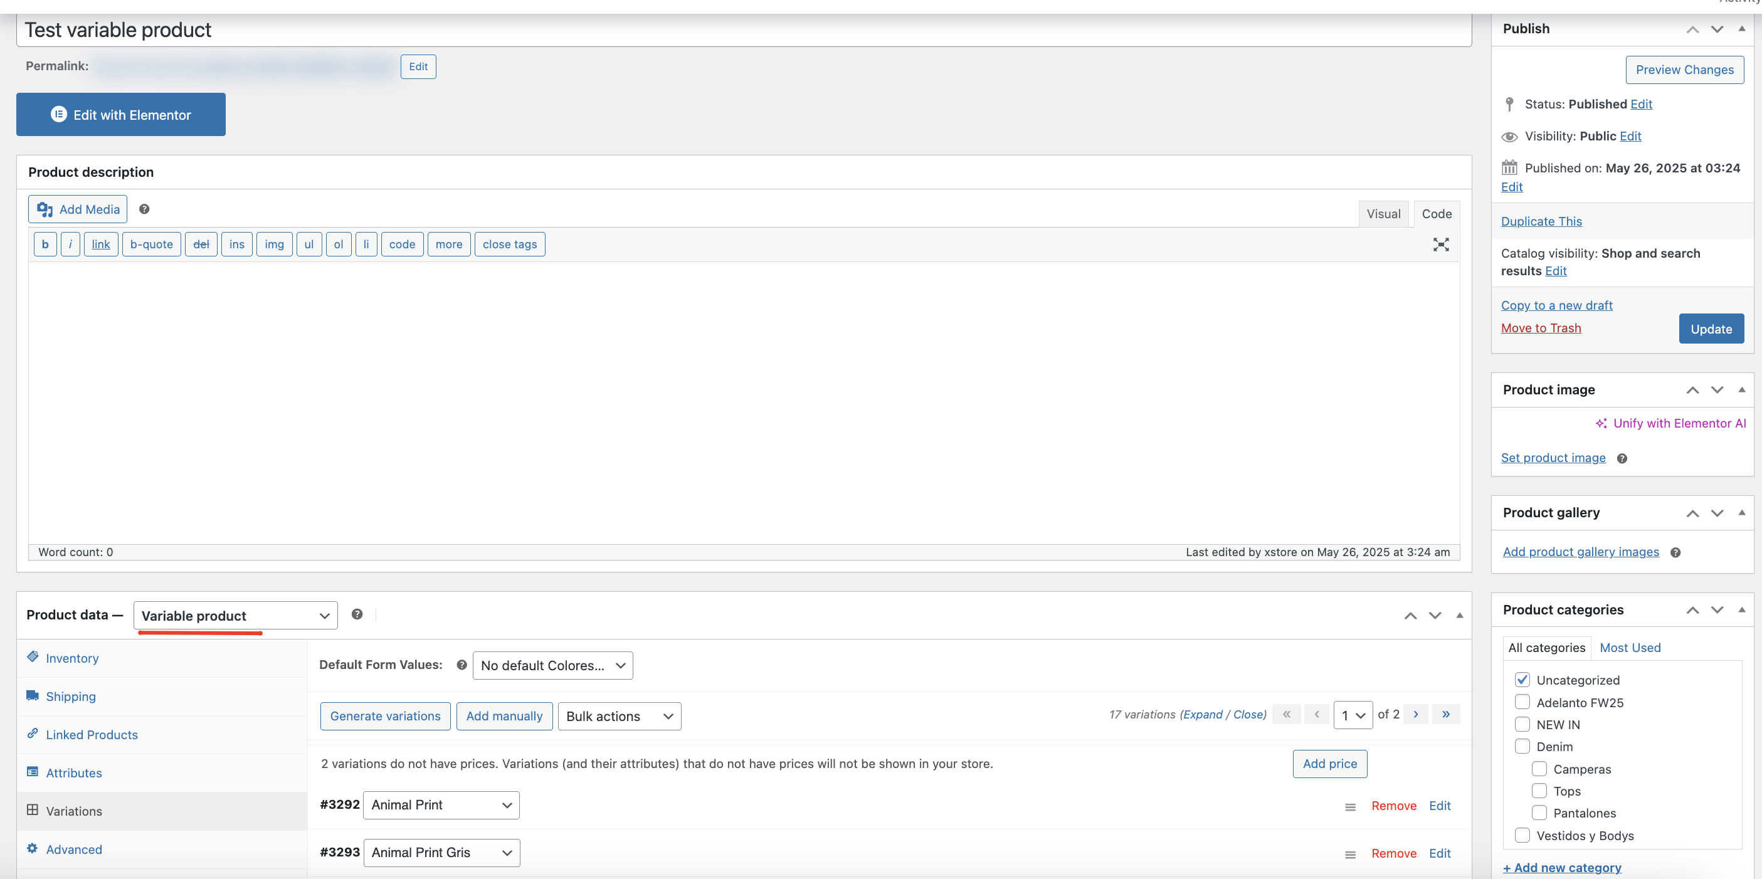The height and width of the screenshot is (879, 1762).
Task: Click the Update button
Action: point(1711,329)
